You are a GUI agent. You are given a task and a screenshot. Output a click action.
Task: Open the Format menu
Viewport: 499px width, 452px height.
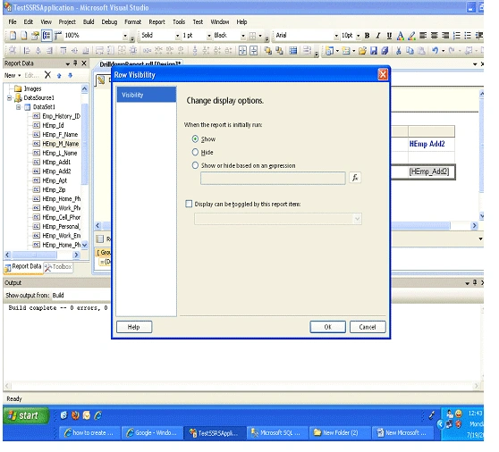pyautogui.click(x=132, y=22)
